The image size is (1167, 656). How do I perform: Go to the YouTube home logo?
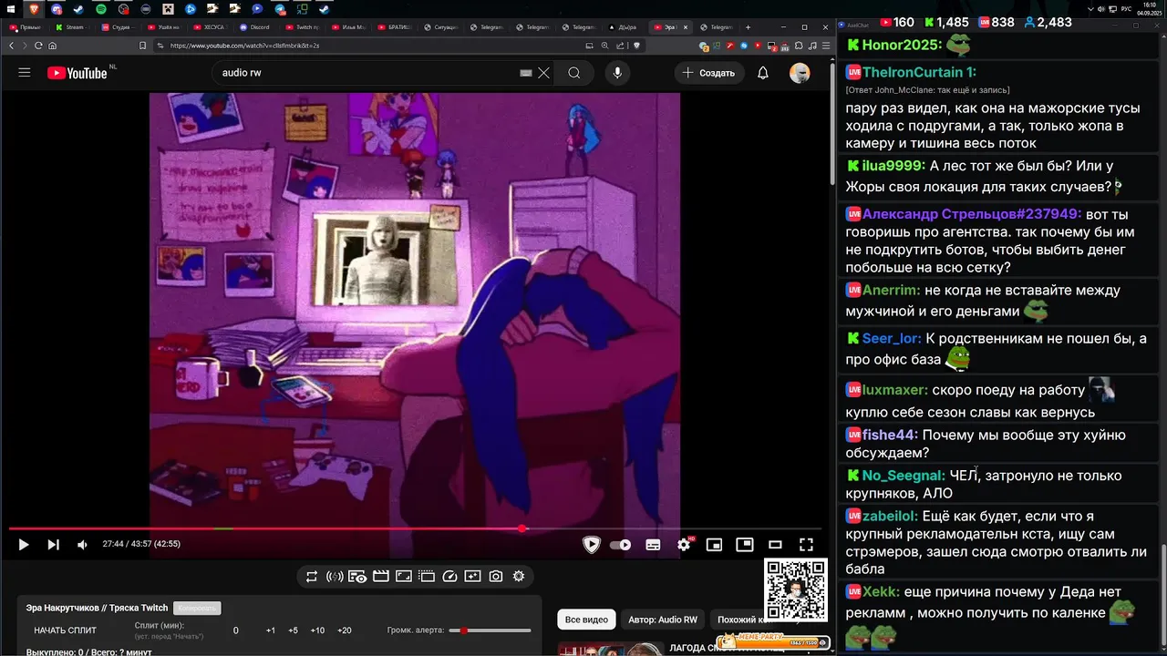[77, 73]
